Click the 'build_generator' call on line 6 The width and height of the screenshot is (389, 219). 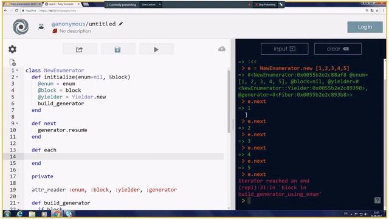tap(61, 103)
